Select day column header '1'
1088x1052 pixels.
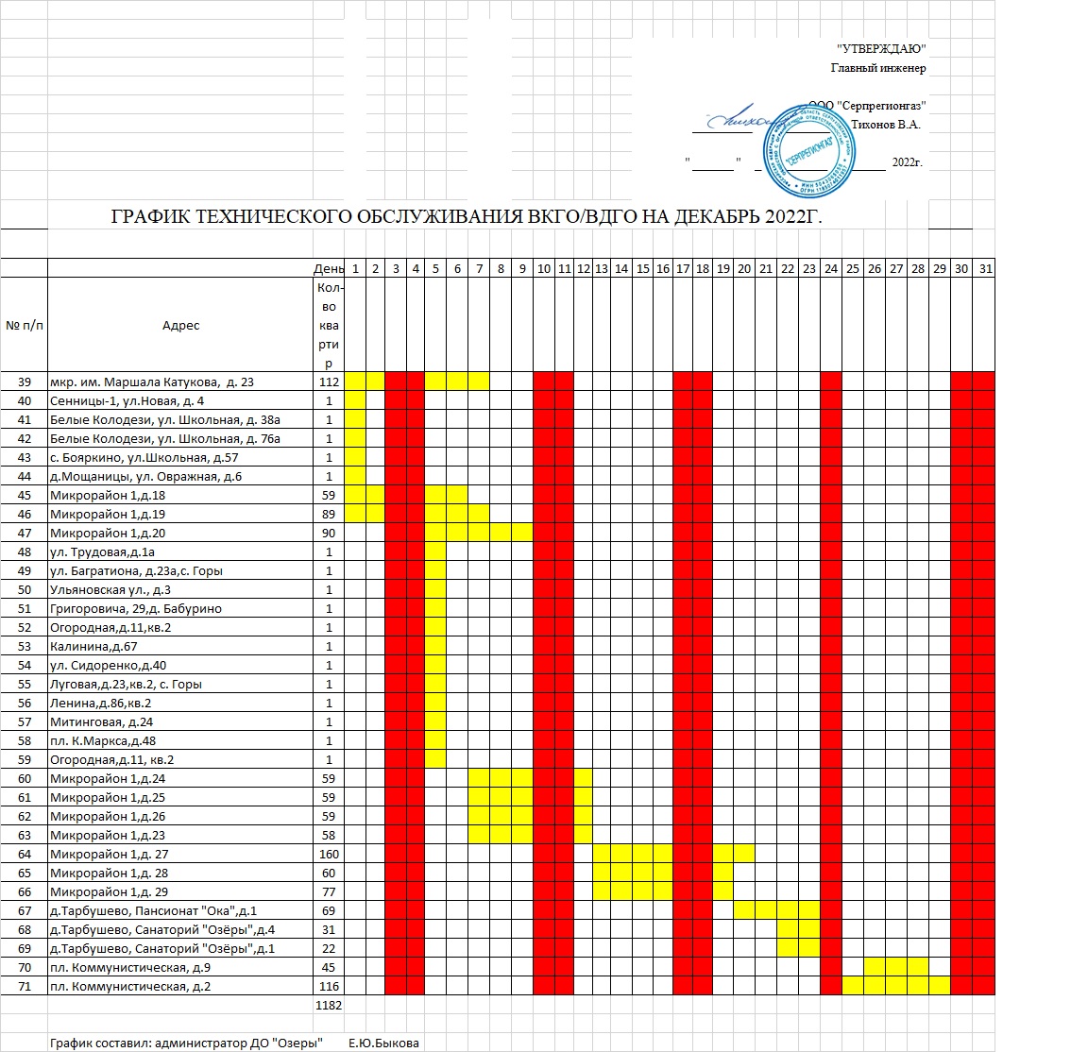click(x=355, y=268)
